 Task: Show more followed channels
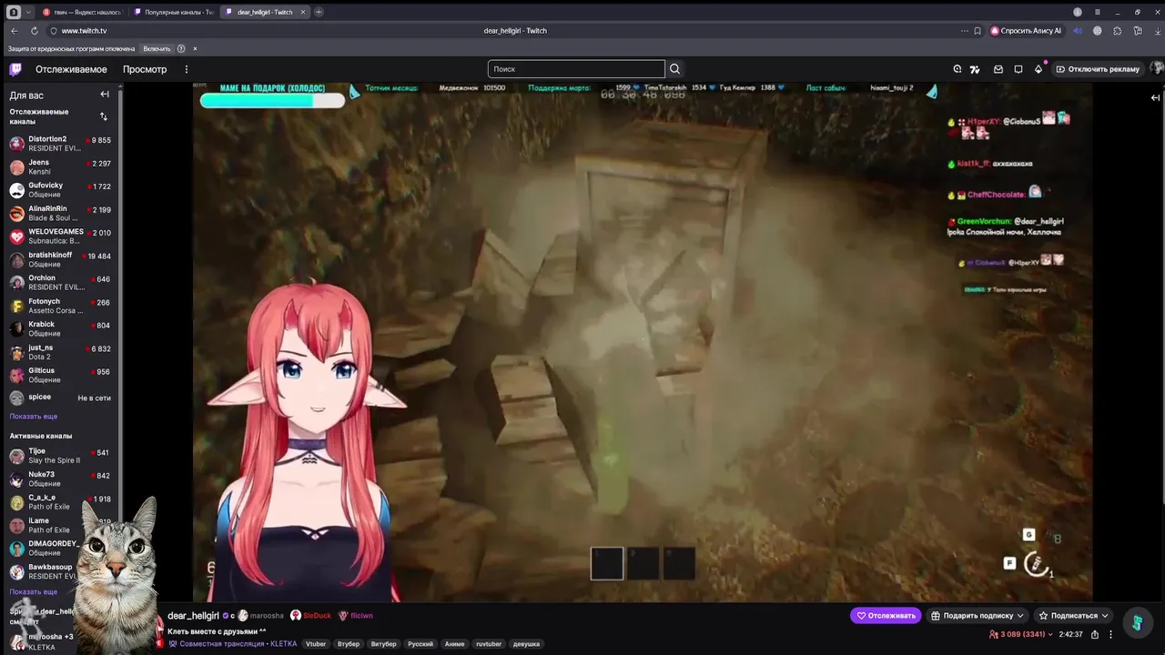[x=34, y=417]
